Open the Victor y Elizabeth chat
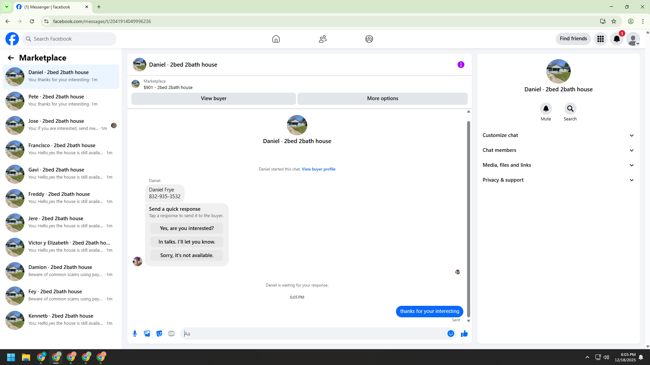Viewport: 650px width, 365px height. click(61, 247)
